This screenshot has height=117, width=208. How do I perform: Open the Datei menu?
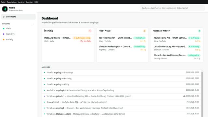coord(3,2)
